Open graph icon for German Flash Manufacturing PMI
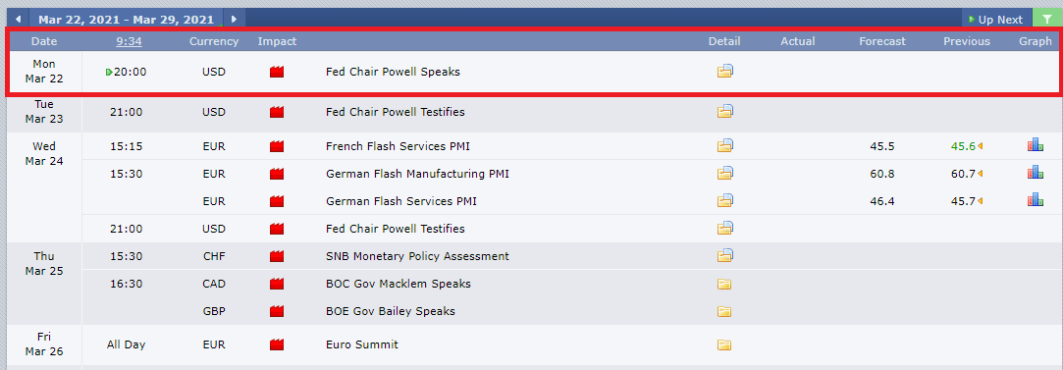The height and width of the screenshot is (370, 1063). [1036, 173]
